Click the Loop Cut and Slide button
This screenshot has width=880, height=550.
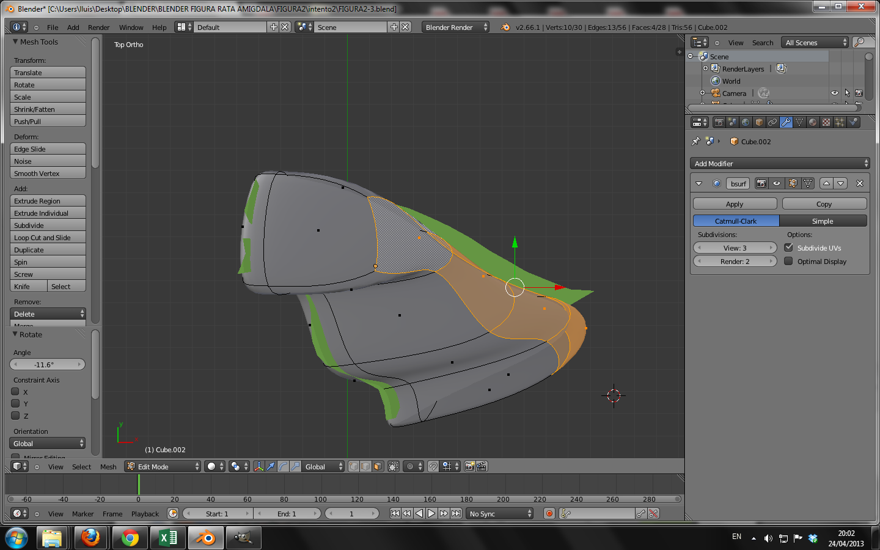48,238
